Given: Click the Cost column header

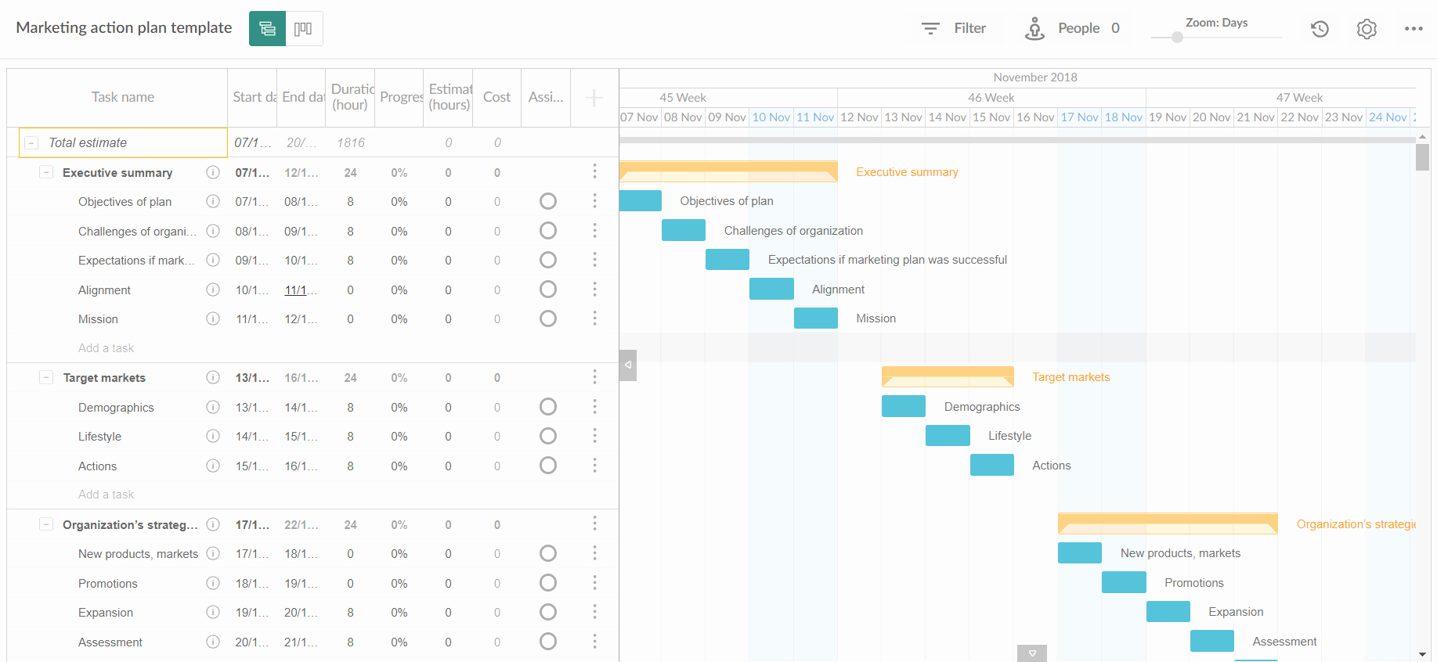Looking at the screenshot, I should click(496, 97).
